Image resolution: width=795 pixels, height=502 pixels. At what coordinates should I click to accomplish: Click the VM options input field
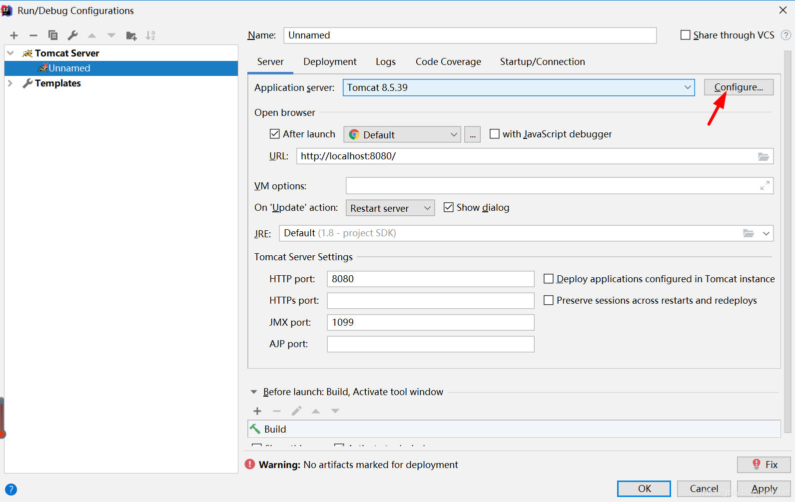coord(560,186)
